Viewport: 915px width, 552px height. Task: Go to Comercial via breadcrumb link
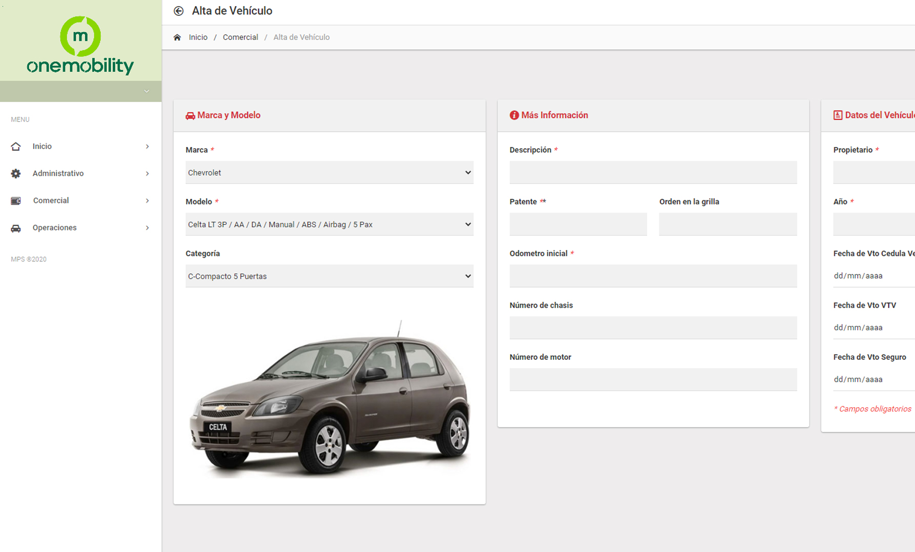pyautogui.click(x=240, y=37)
